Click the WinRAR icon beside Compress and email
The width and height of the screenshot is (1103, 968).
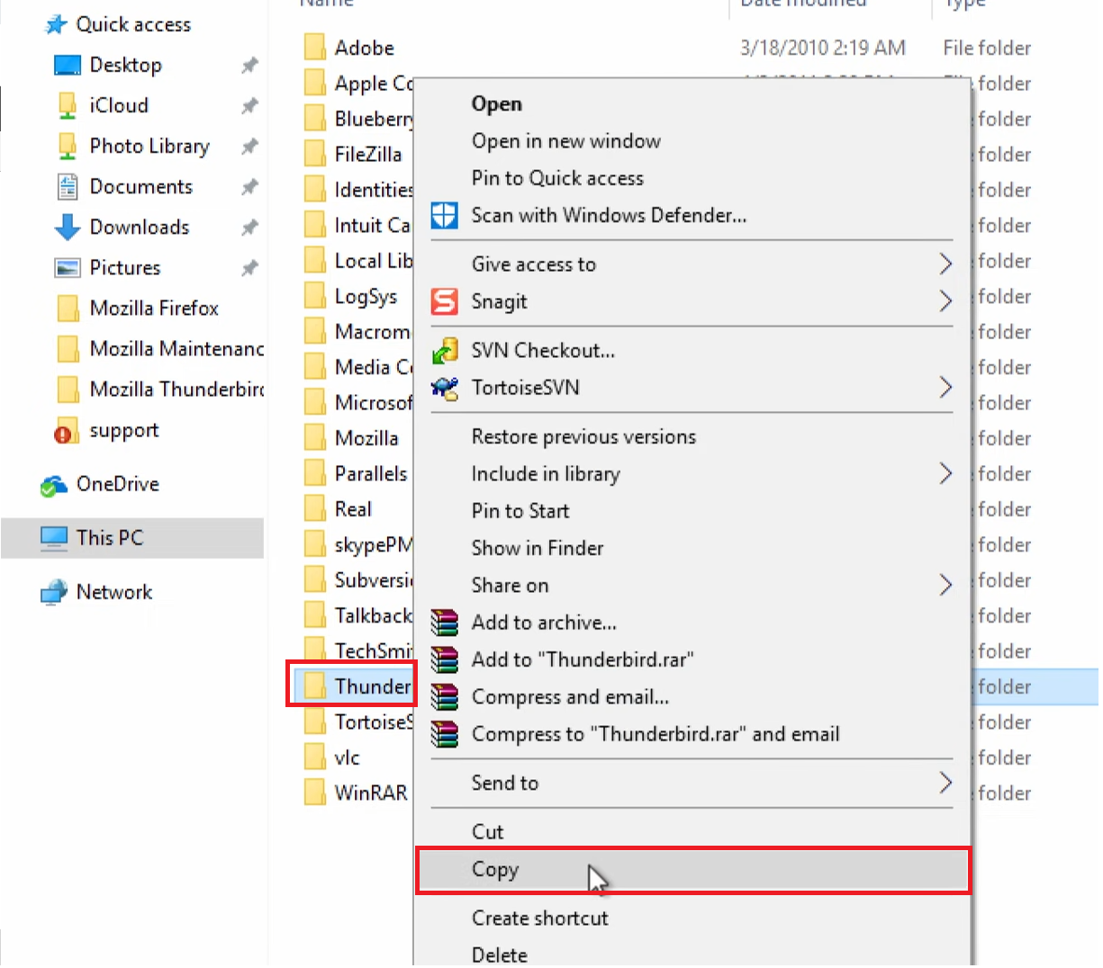444,697
